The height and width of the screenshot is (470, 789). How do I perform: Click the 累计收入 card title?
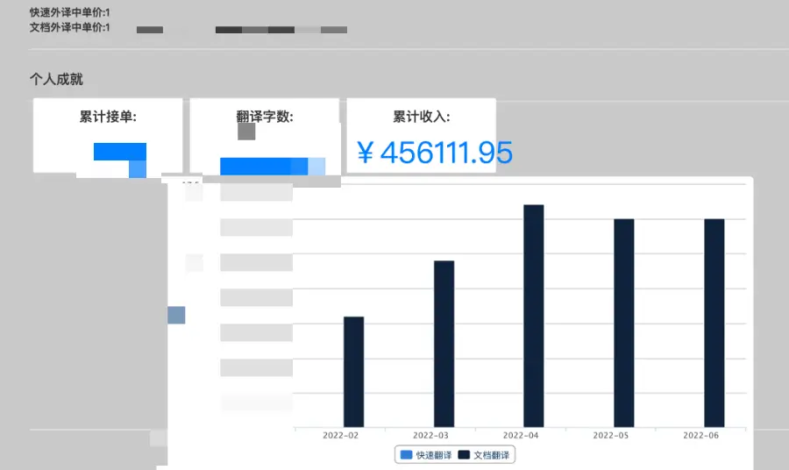tap(421, 117)
